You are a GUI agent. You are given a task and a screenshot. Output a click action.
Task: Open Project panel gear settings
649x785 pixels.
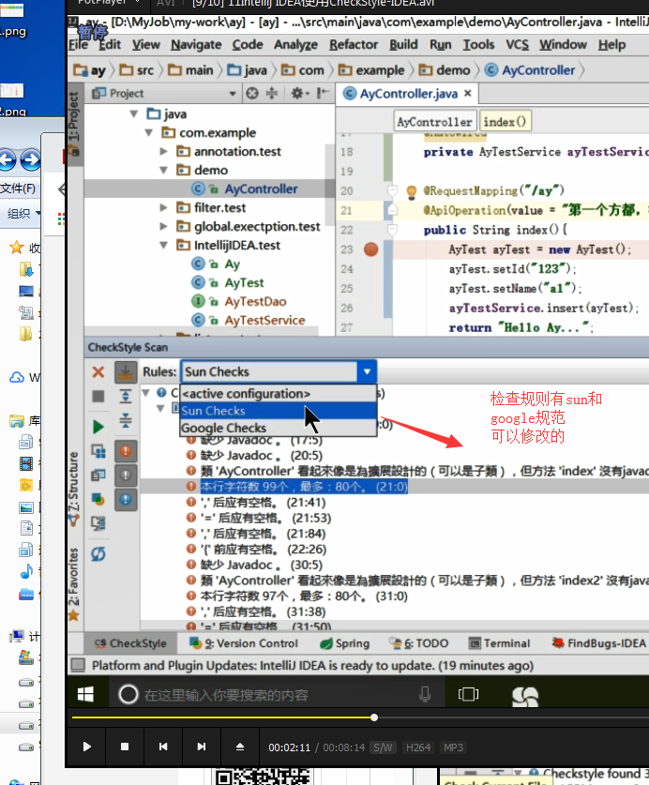[299, 93]
